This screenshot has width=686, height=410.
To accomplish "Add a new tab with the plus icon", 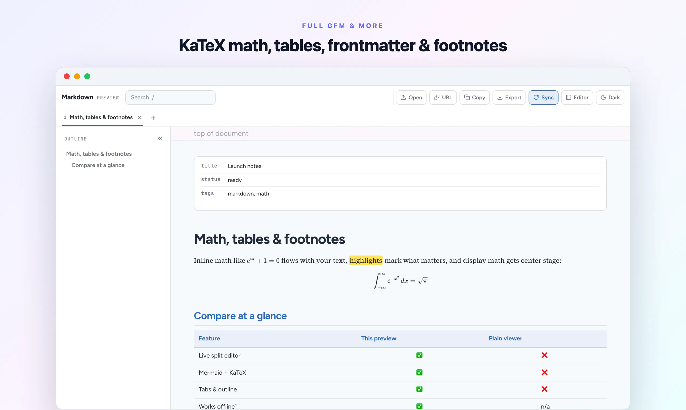I will click(x=153, y=118).
